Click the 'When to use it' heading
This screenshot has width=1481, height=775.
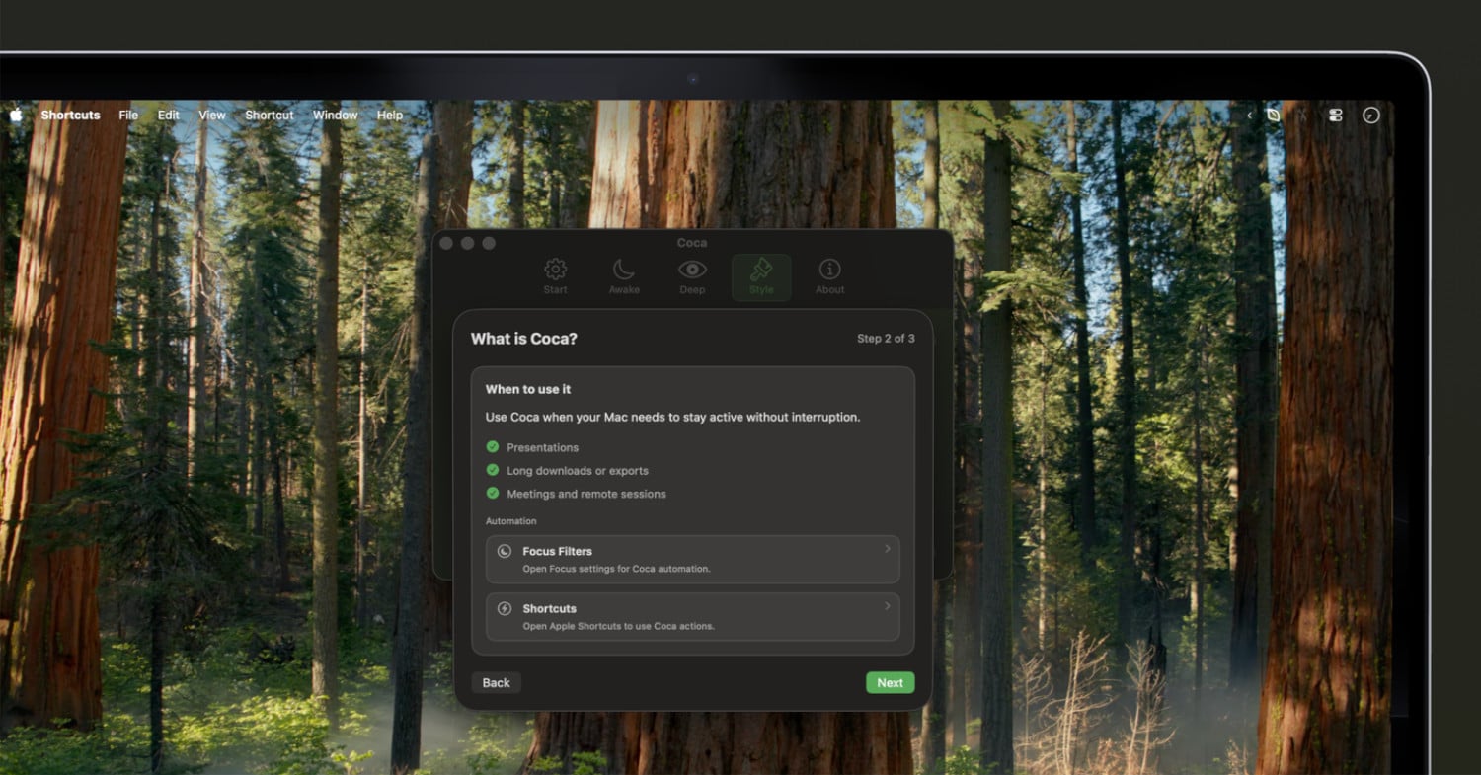(528, 390)
